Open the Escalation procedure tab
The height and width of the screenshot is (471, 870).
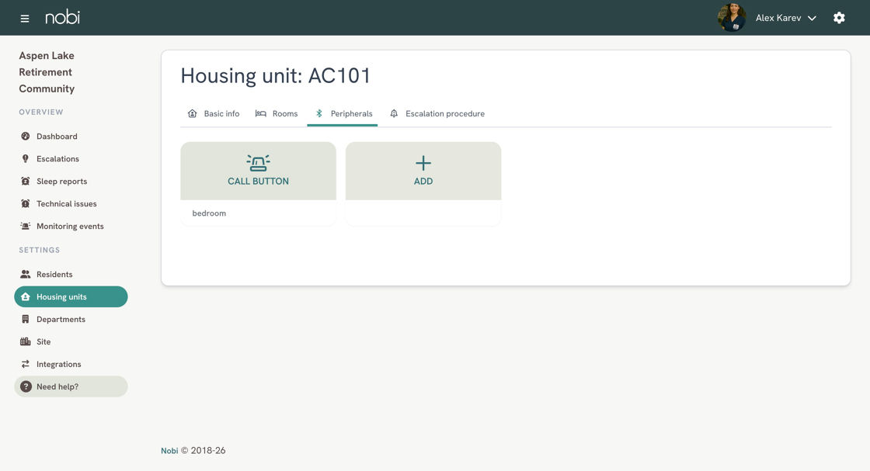[437, 113]
